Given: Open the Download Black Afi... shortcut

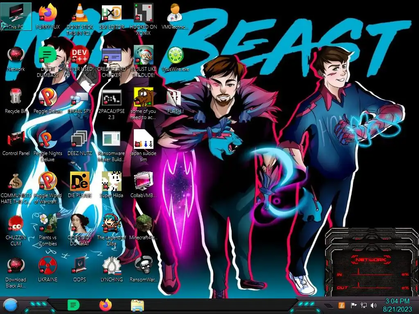Looking at the screenshot, I should 16,273.
